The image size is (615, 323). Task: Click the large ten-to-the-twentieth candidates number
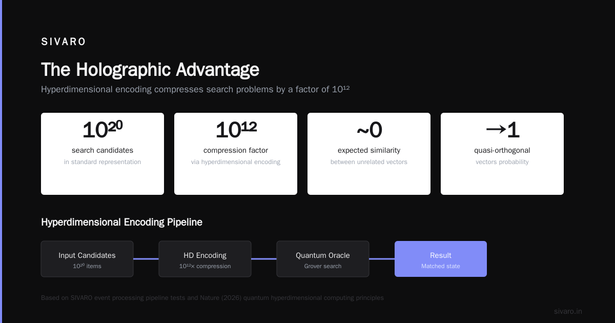[x=102, y=130]
